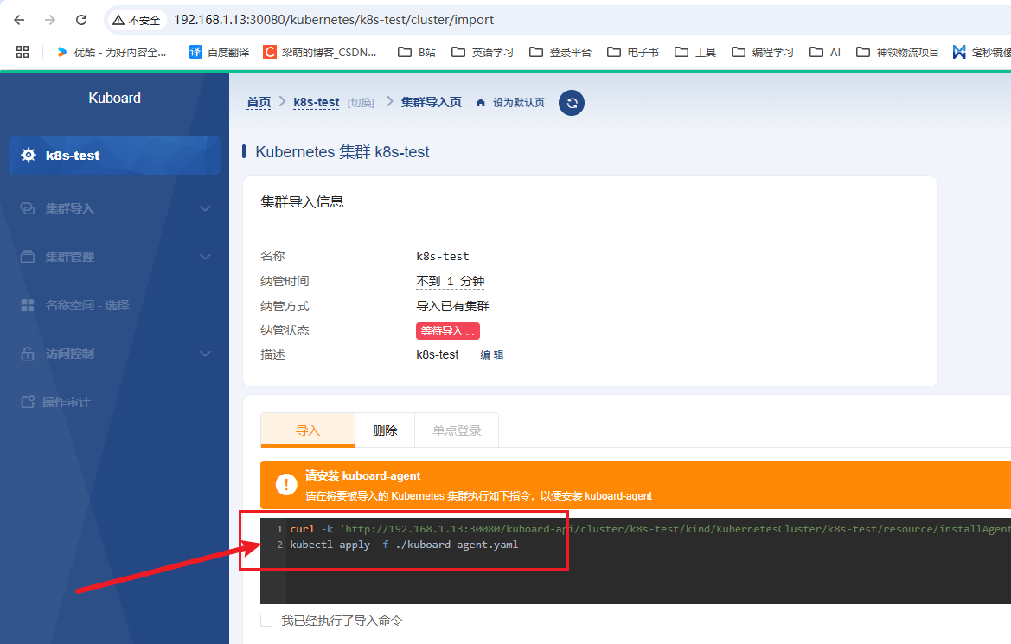Click the 等待导入 status badge

point(447,331)
